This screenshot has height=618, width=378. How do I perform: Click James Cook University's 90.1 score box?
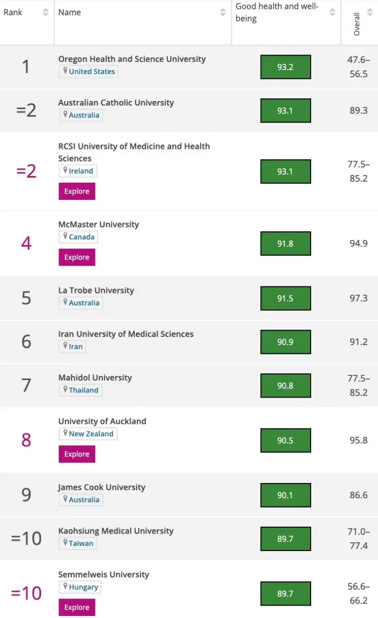[x=285, y=495]
